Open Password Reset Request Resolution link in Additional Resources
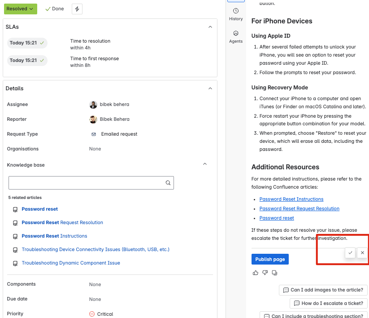Image resolution: width=369 pixels, height=318 pixels. pyautogui.click(x=300, y=208)
